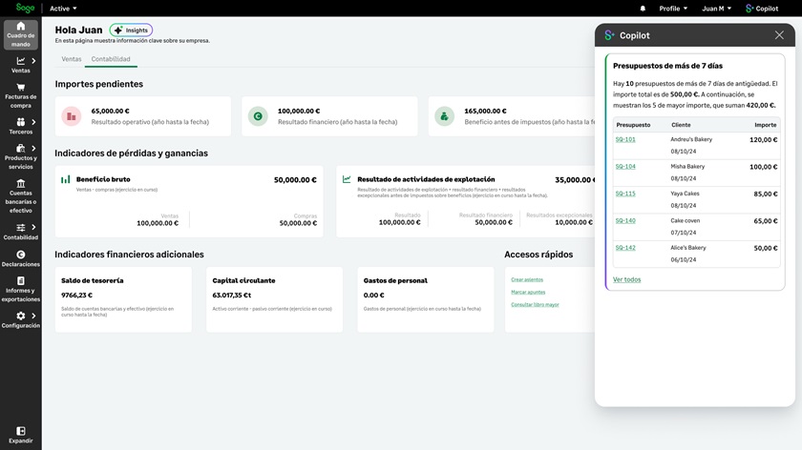Open quote SQ-104 link
This screenshot has height=450, width=802.
pyautogui.click(x=625, y=167)
